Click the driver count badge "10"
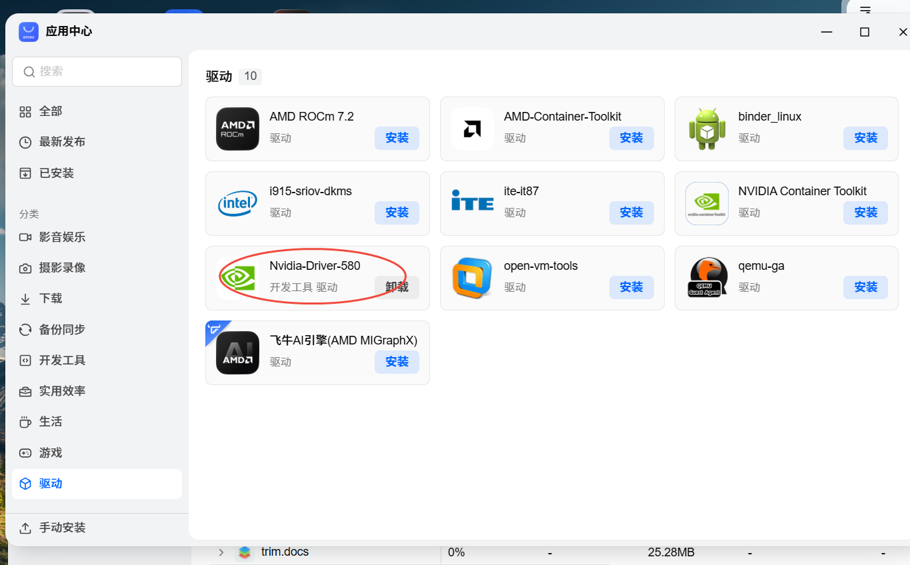 [x=251, y=76]
